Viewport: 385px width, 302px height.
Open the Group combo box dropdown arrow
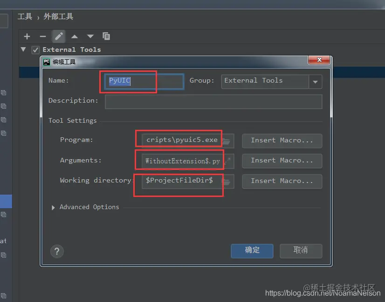(315, 82)
